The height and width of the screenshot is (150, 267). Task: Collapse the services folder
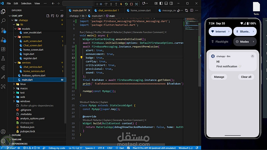(15, 63)
